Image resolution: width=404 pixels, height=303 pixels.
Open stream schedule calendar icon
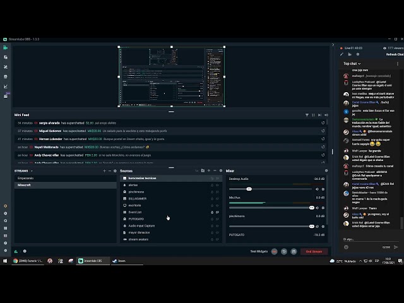point(294,251)
